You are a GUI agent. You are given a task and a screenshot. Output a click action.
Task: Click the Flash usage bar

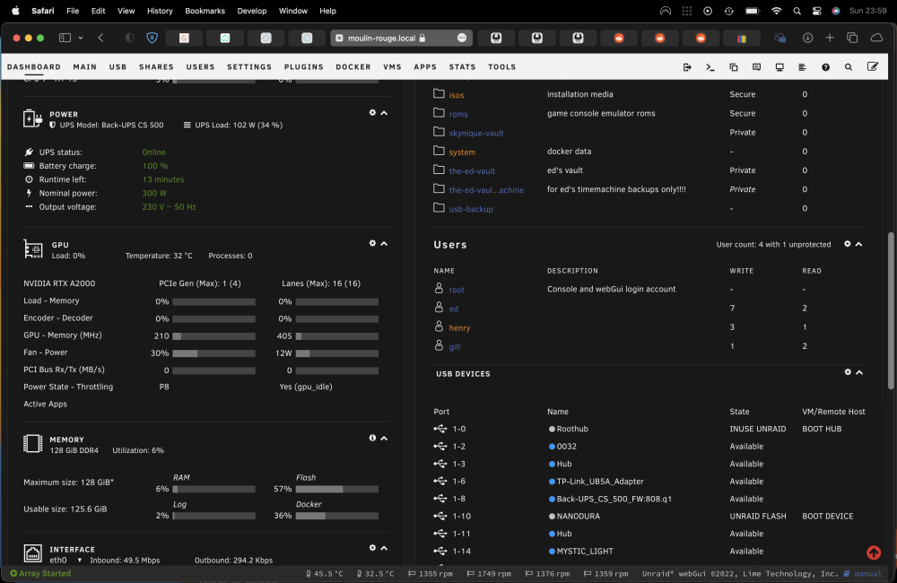(337, 489)
